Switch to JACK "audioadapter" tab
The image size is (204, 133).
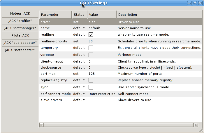[20, 43]
